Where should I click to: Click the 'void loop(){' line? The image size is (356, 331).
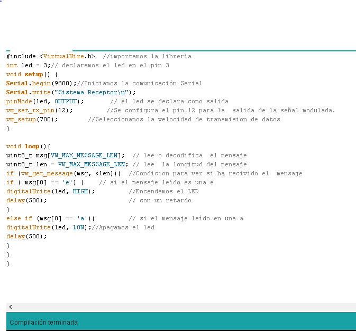pos(29,146)
